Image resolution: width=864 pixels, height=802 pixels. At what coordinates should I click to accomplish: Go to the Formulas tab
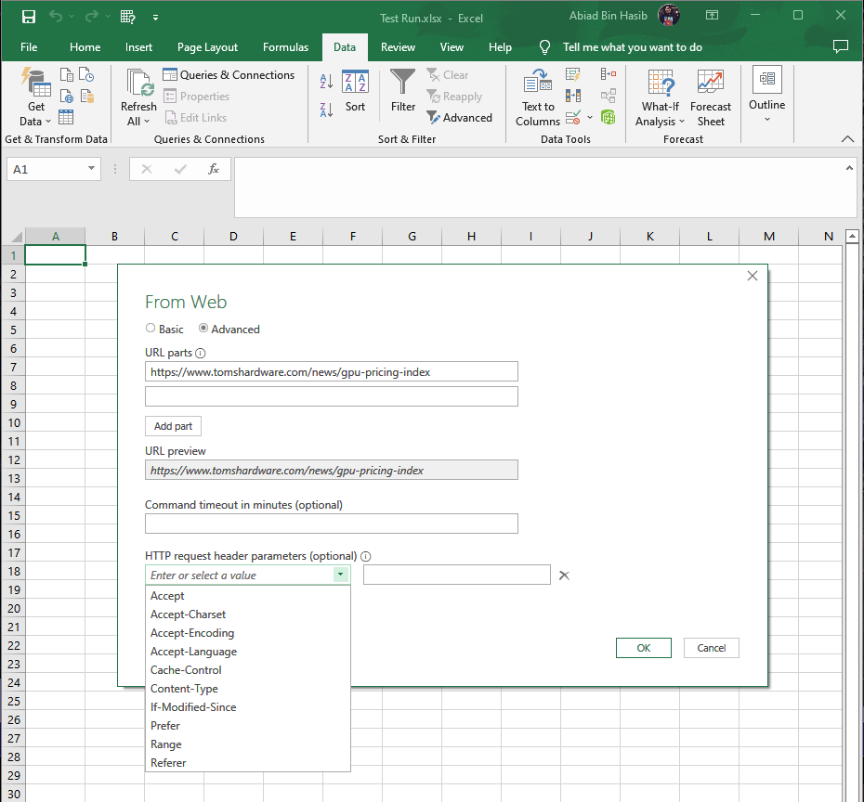click(285, 47)
